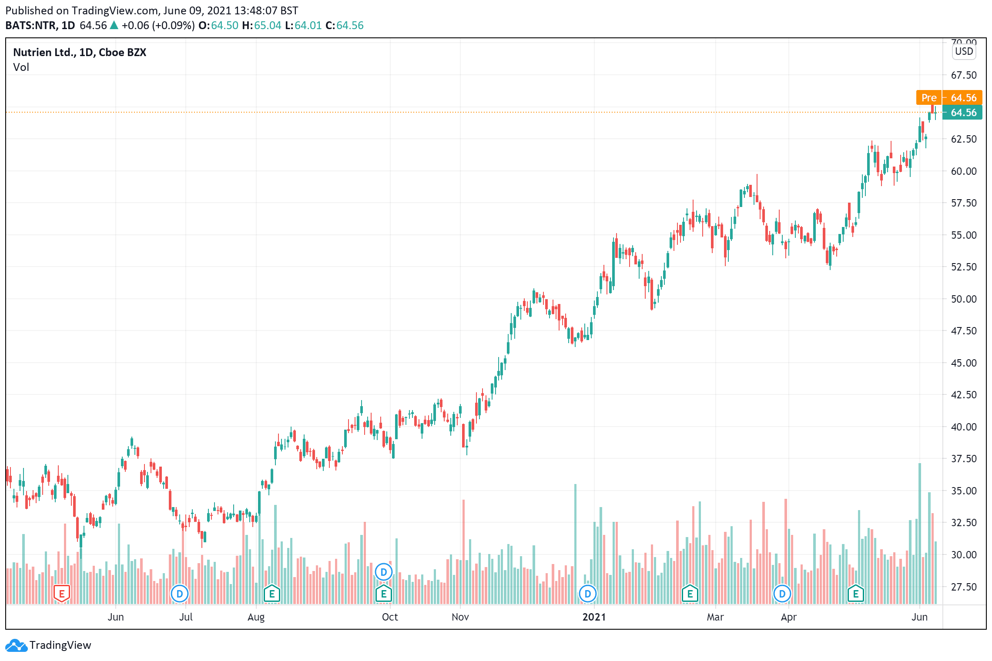This screenshot has height=661, width=992.
Task: Click the Oct label on time axis
Action: pyautogui.click(x=390, y=617)
